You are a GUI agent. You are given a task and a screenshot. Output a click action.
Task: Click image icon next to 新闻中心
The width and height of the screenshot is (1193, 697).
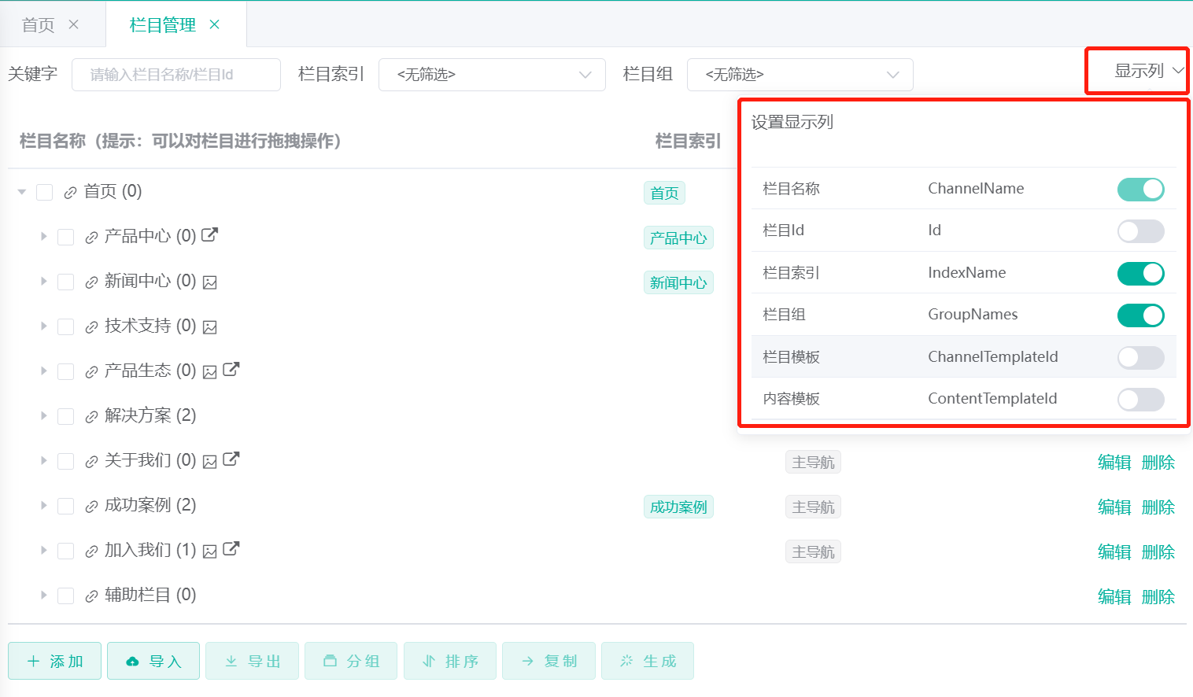click(210, 282)
